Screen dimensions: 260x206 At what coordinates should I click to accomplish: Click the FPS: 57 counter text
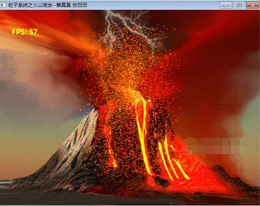[x=25, y=32]
